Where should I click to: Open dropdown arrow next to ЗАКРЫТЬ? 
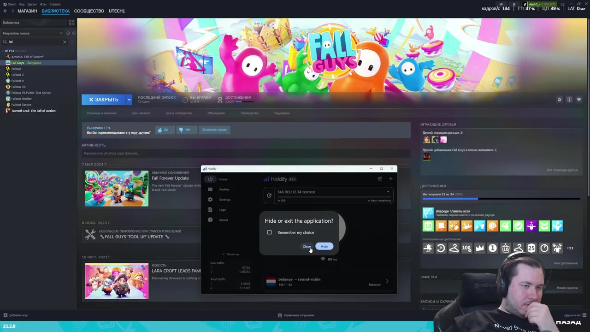tap(129, 100)
